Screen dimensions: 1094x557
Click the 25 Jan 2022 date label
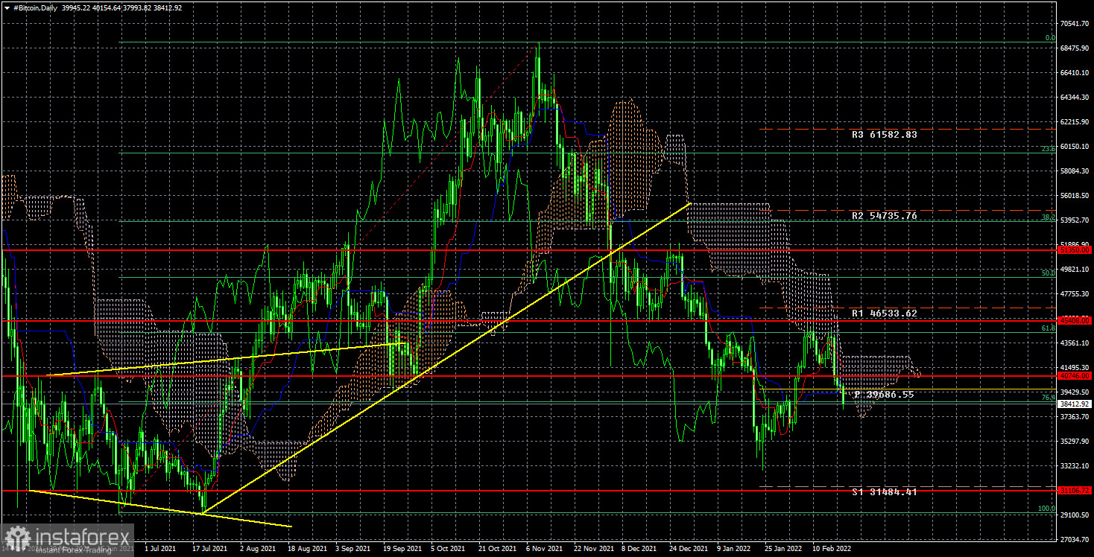coord(785,548)
